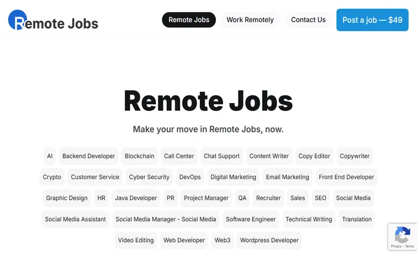This screenshot has width=417, height=256.
Task: Filter by Software Engineer jobs
Action: [251, 219]
